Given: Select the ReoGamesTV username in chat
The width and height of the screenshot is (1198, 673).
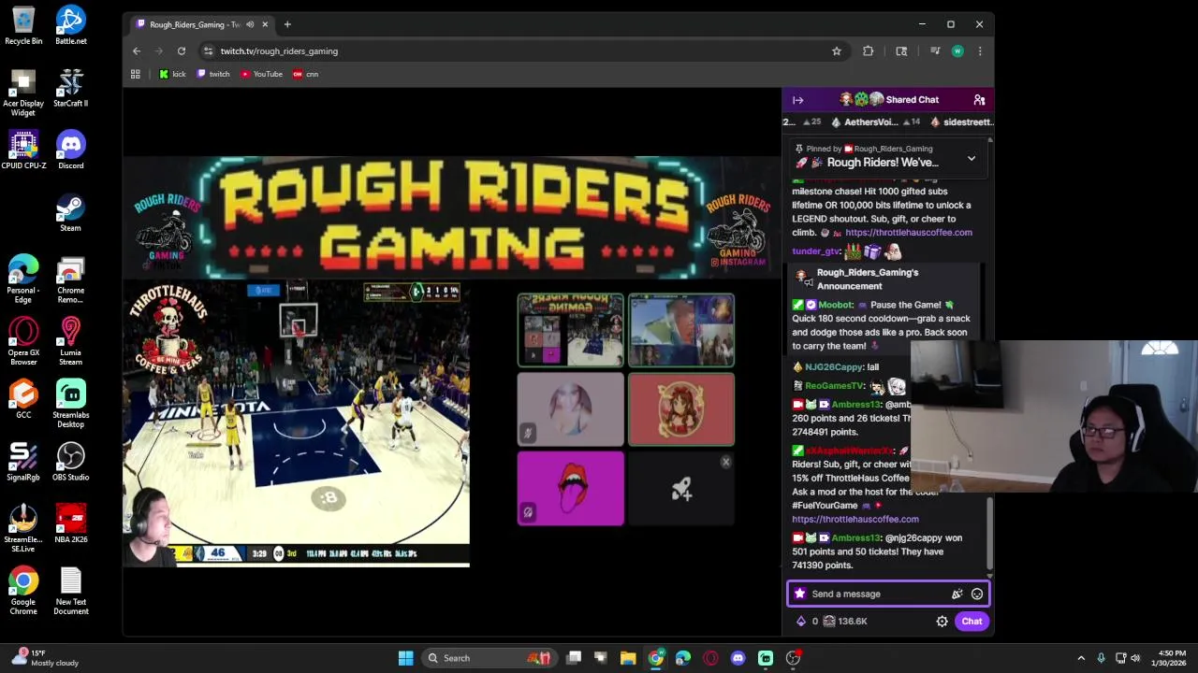Looking at the screenshot, I should click(835, 386).
